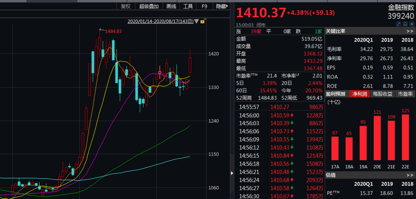
Task: Collapse side panel with 隐藏 arrow button
Action: coord(222,7)
